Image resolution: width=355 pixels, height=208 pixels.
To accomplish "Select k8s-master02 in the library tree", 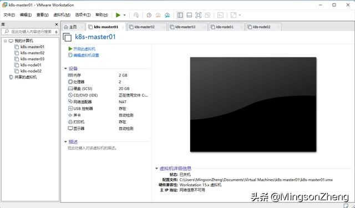I will click(32, 53).
